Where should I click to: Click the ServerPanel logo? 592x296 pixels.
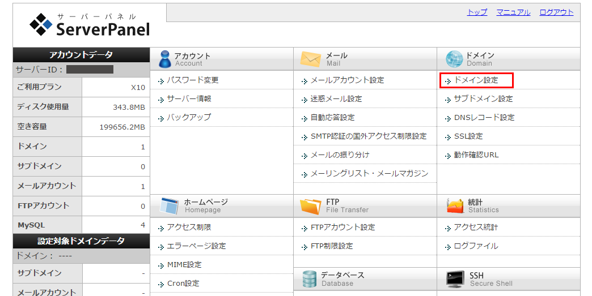90,25
